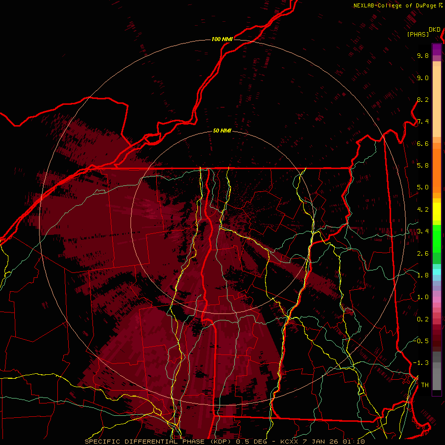
Task: Click the NEXLAB-College of DuPage header text
Action: 396,5
